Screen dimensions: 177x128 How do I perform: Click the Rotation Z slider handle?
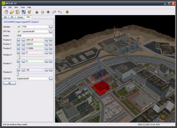(x=18, y=74)
